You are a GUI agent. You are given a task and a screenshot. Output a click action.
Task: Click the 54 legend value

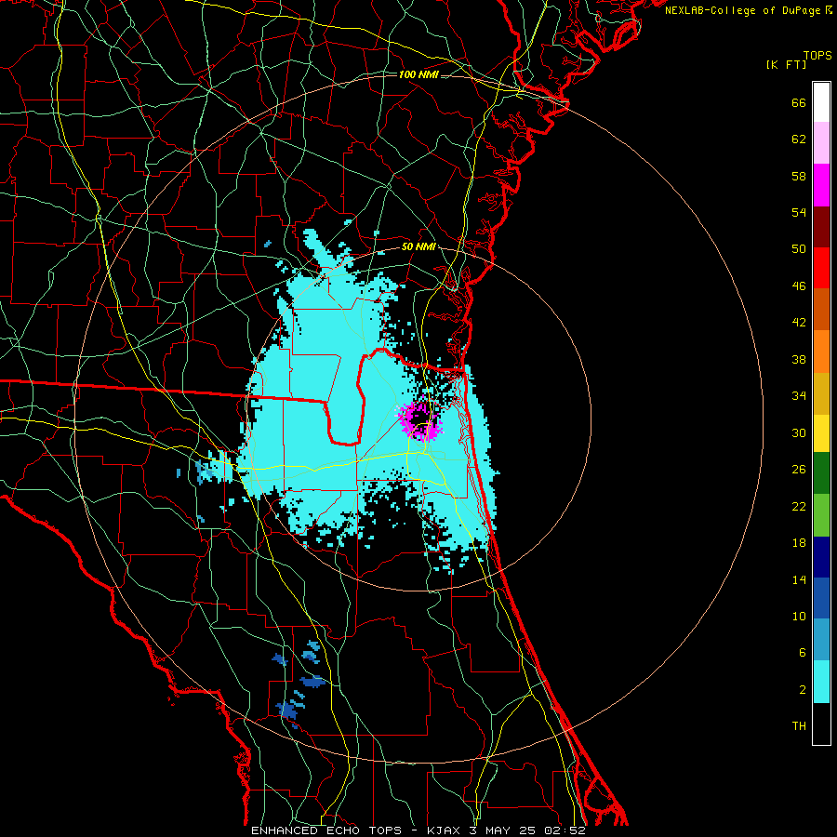799,212
